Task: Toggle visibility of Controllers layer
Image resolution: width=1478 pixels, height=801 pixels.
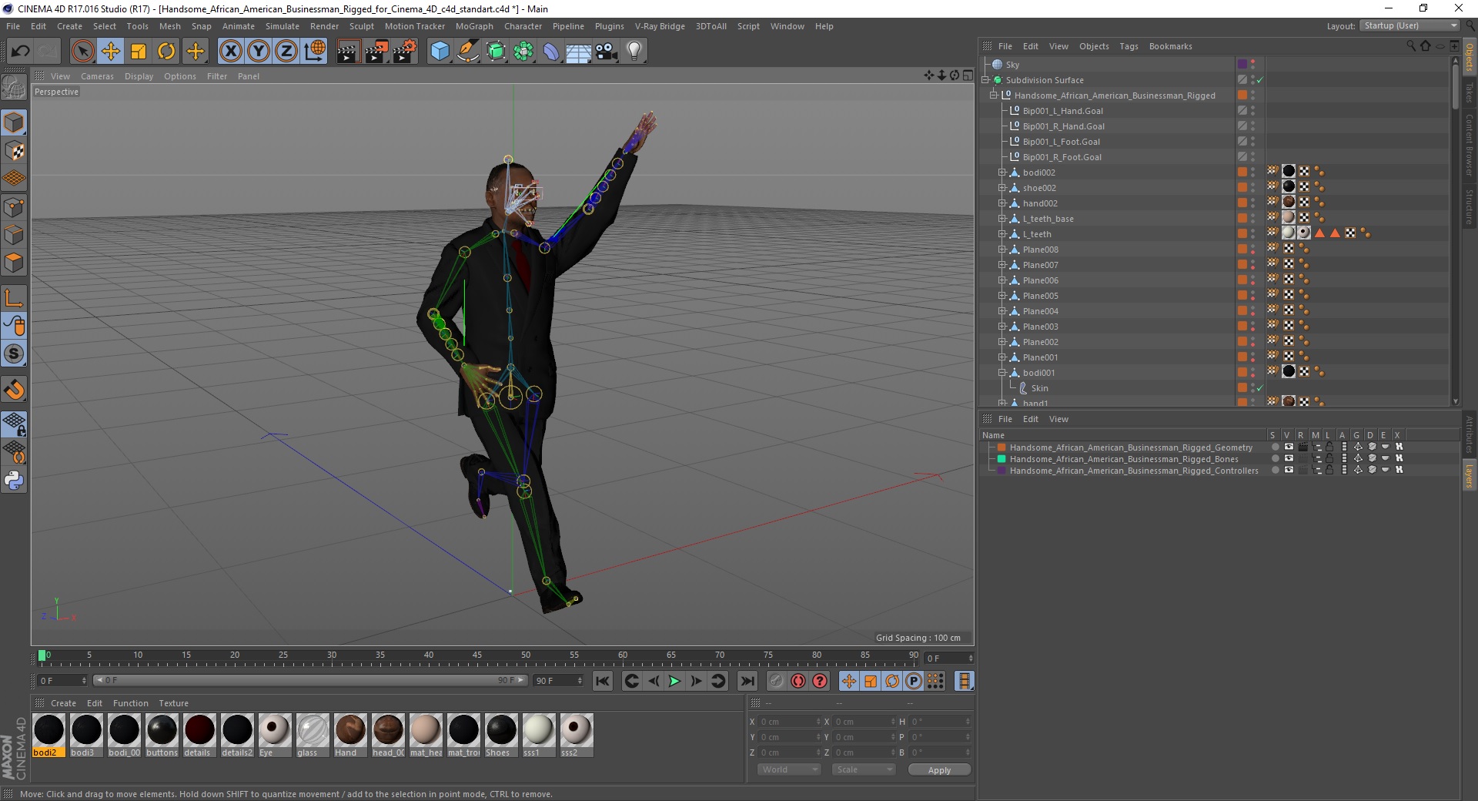Action: [x=1289, y=470]
